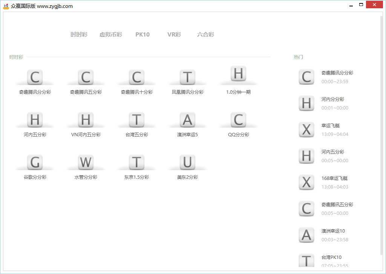Select the 澳洲幸运5 A icon
Viewport: 386px width, 274px height.
coord(187,120)
